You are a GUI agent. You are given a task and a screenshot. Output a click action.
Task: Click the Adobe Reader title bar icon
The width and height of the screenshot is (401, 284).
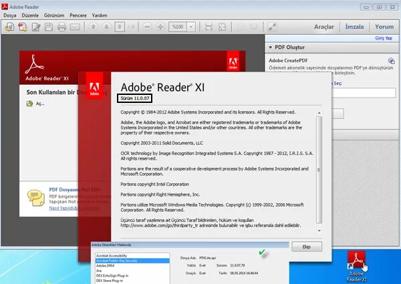click(x=5, y=7)
